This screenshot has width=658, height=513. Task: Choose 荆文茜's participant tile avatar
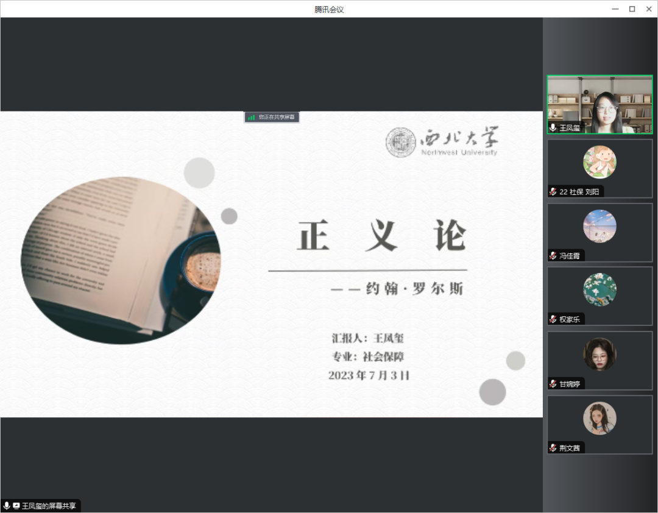(600, 418)
